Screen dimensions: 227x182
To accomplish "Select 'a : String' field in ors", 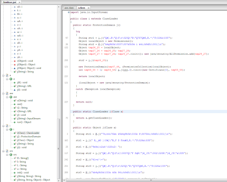I will click(x=22, y=169).
